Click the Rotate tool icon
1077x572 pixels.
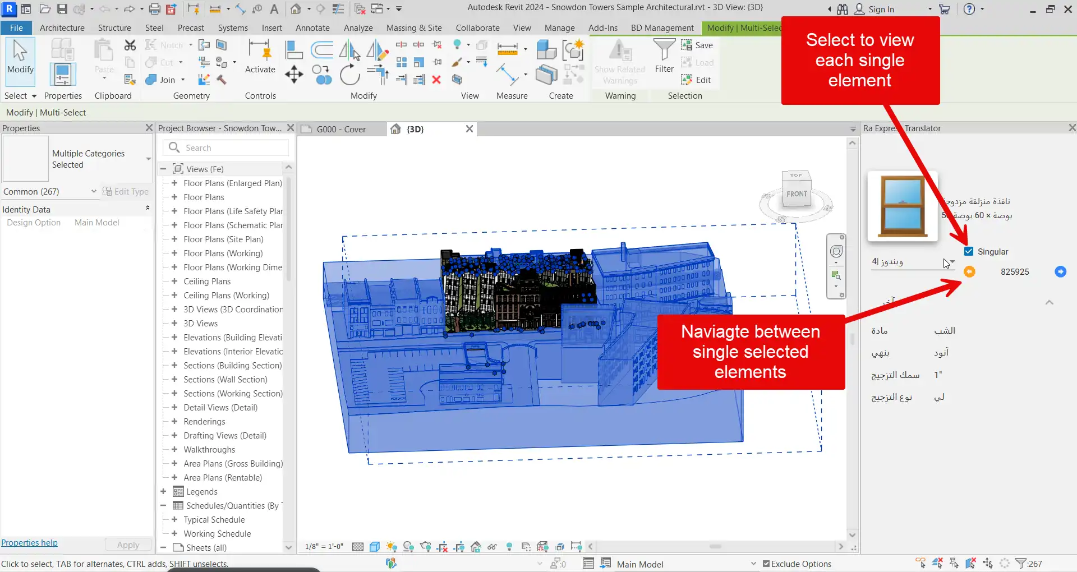(349, 75)
